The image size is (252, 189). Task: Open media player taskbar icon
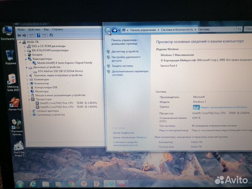click(58, 184)
